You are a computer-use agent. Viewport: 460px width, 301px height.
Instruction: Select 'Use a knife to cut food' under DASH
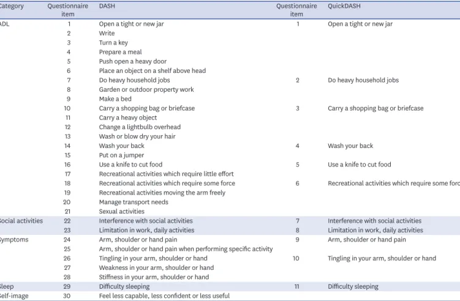click(x=130, y=165)
